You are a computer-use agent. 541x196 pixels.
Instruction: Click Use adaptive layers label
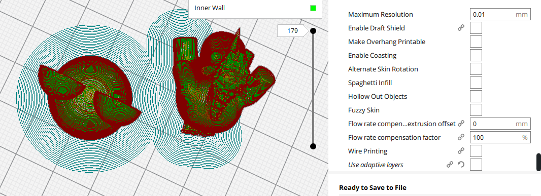click(376, 165)
